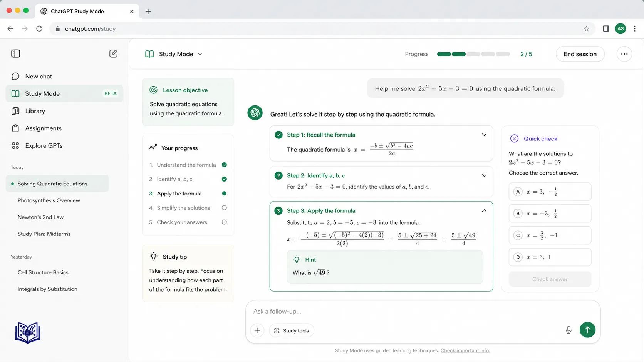Image resolution: width=644 pixels, height=362 pixels.
Task: Expand Step 1 Recall the formula
Action: tap(484, 135)
